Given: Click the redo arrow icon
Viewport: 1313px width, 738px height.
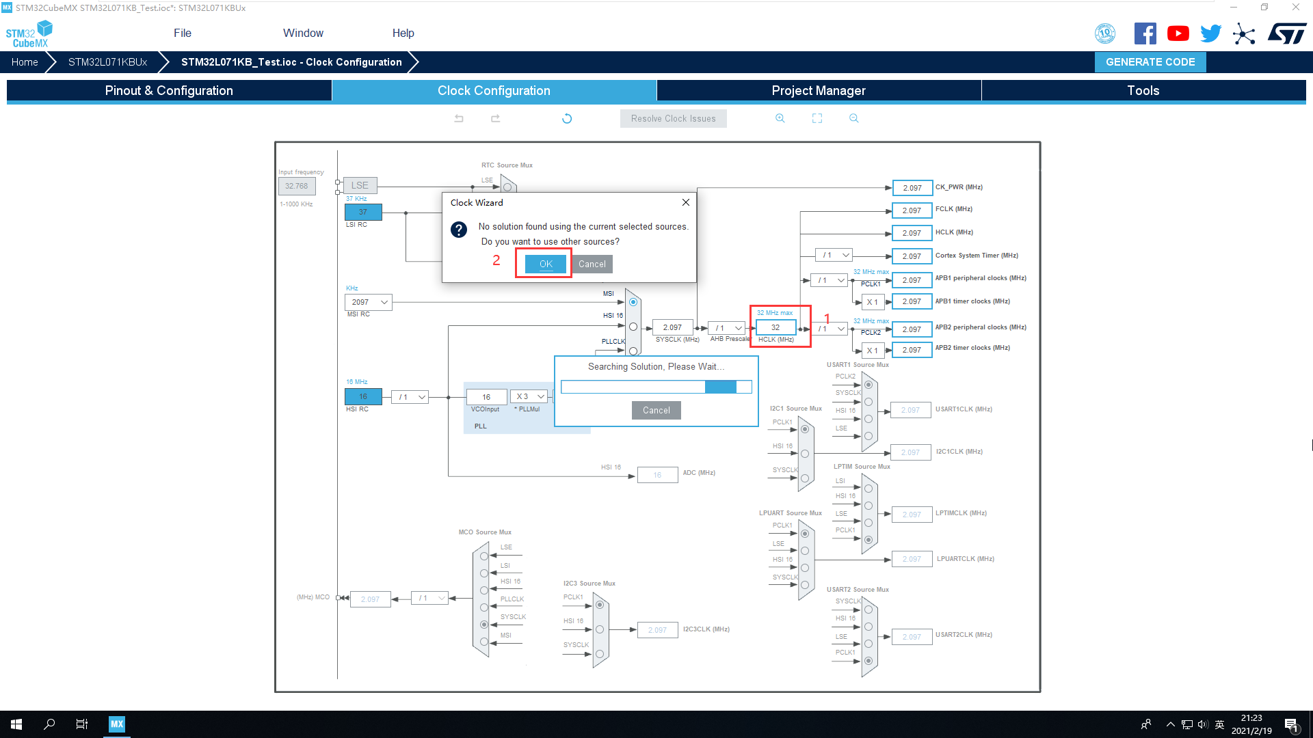Looking at the screenshot, I should pyautogui.click(x=495, y=118).
